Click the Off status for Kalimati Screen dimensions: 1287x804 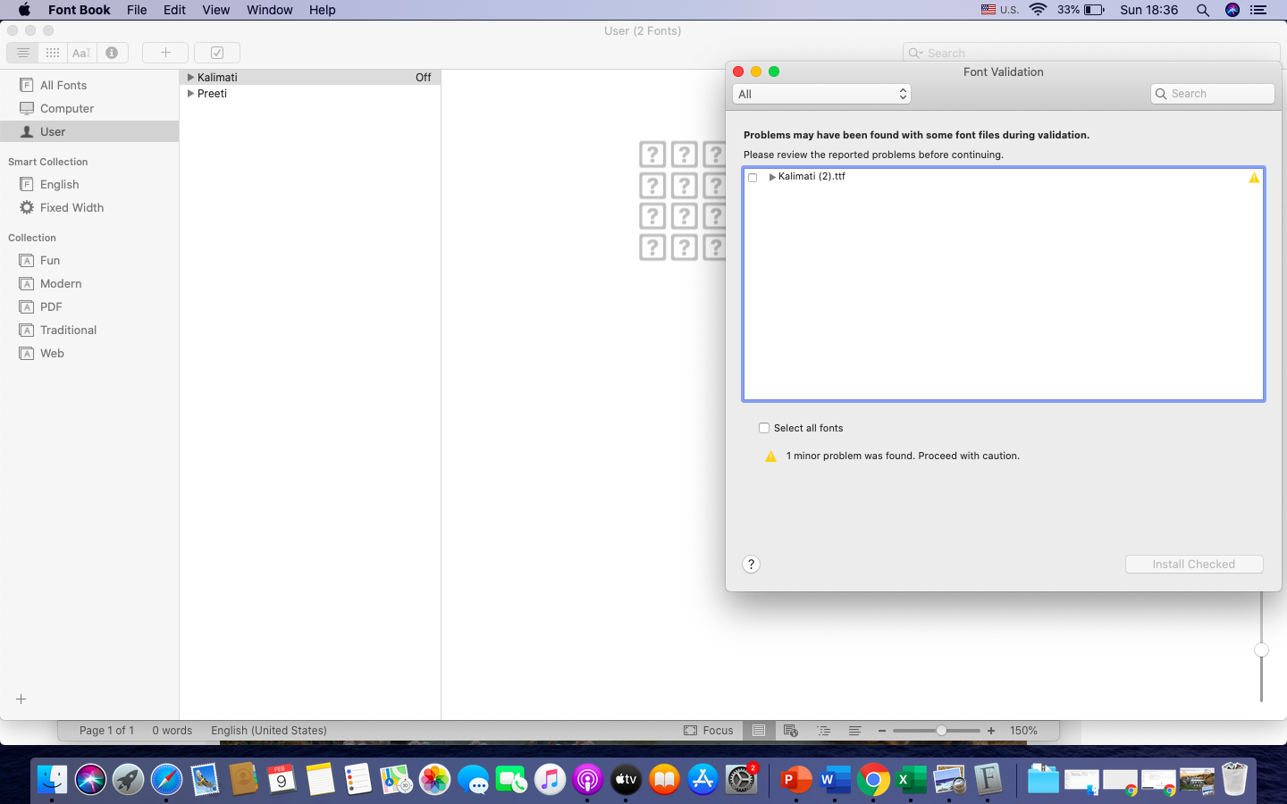424,78
